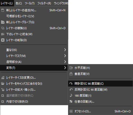The height and width of the screenshot is (115, 133).
Task: Open the 色(C) menu
Action: pyautogui.click(x=19, y=3)
